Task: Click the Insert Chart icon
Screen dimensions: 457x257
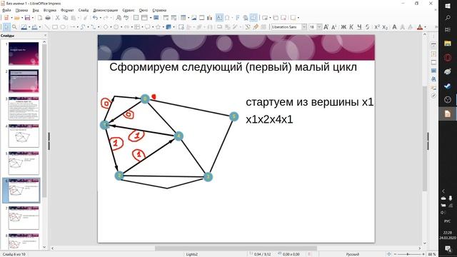Action: point(209,18)
